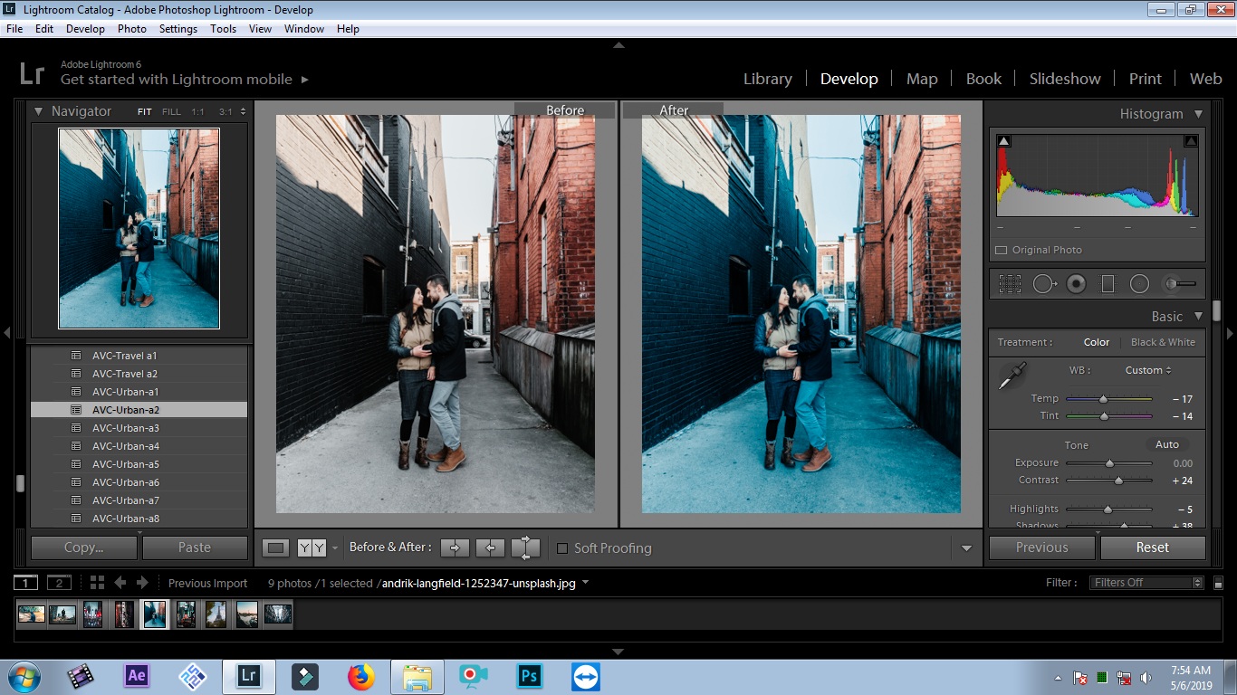This screenshot has height=695, width=1237.
Task: Open the filmstrip file name source menu
Action: [x=585, y=583]
